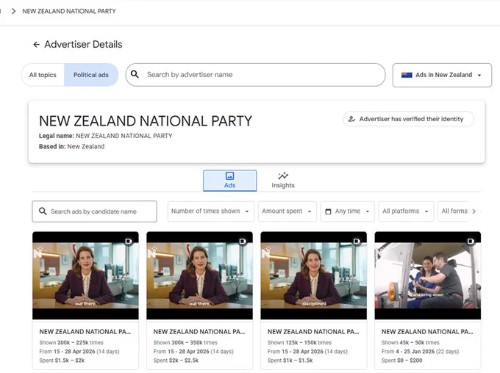Click the calendar icon beside Any time

pyautogui.click(x=328, y=211)
